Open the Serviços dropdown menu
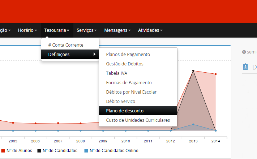The height and width of the screenshot is (159, 257). pyautogui.click(x=87, y=30)
